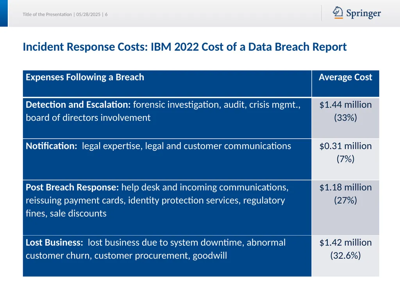Click the '(32.6%)' percentage
This screenshot has width=400, height=300.
pyautogui.click(x=345, y=255)
